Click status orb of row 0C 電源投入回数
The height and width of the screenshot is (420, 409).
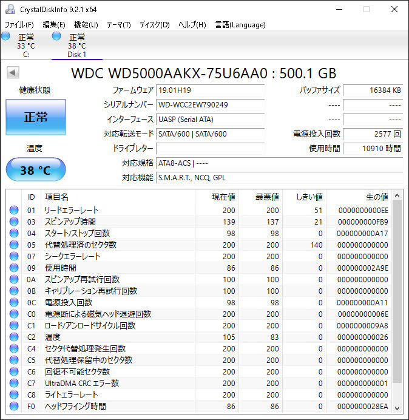coord(14,302)
